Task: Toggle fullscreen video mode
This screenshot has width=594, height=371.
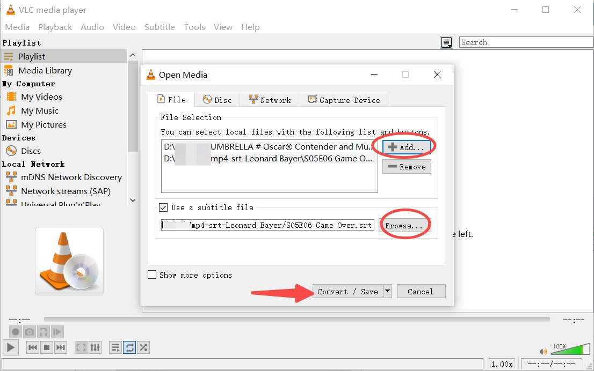Action: [x=81, y=347]
